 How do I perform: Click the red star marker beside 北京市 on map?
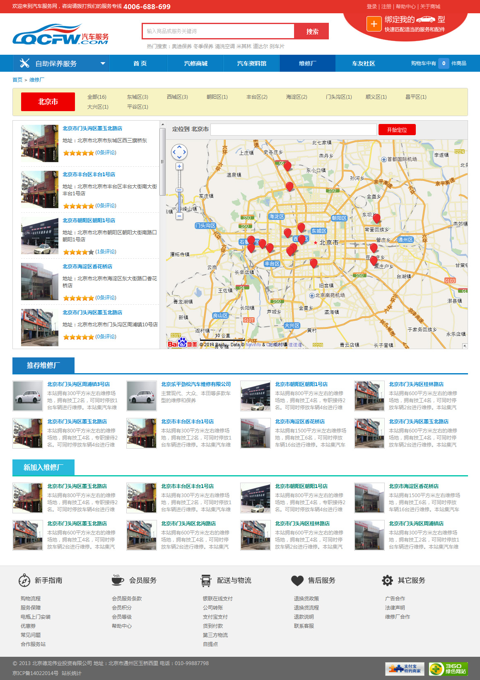316,243
